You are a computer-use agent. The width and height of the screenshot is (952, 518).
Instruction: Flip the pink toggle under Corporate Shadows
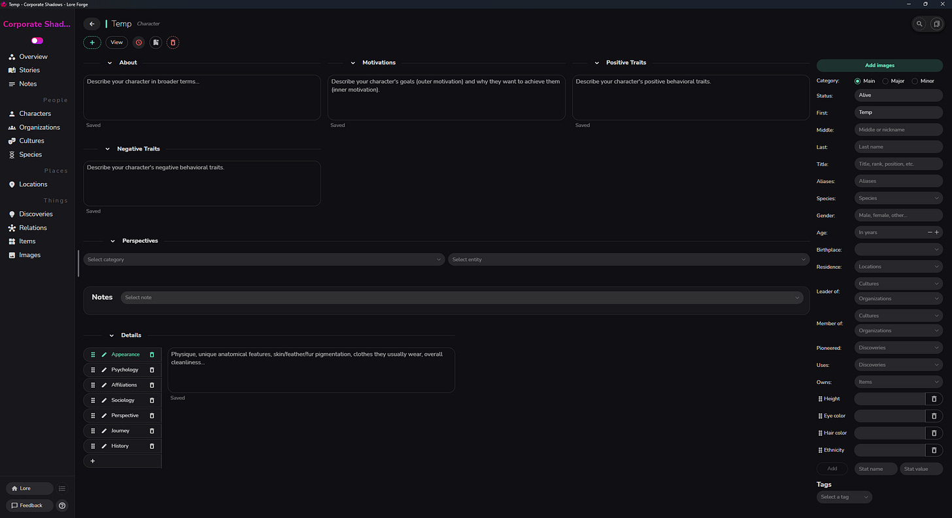37,41
